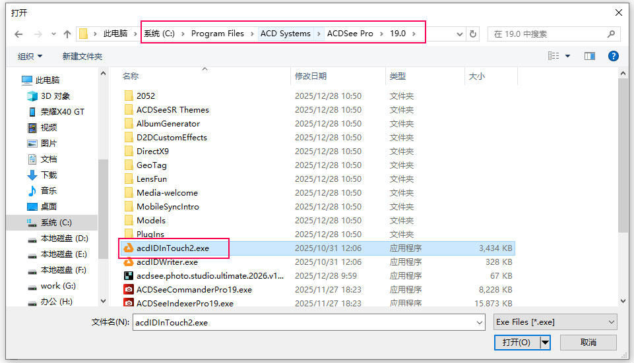Sort files by 类型 column
This screenshot has width=634, height=363.
(398, 76)
